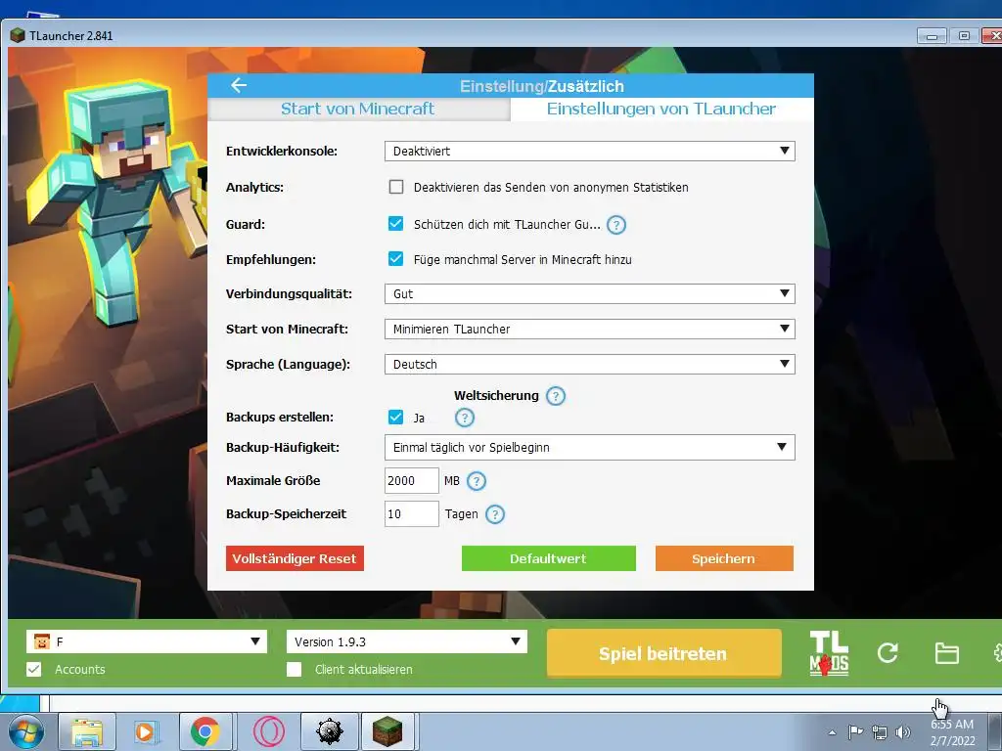The image size is (1002, 751).
Task: Select Einstellungen von TLauncher tab
Action: click(662, 109)
